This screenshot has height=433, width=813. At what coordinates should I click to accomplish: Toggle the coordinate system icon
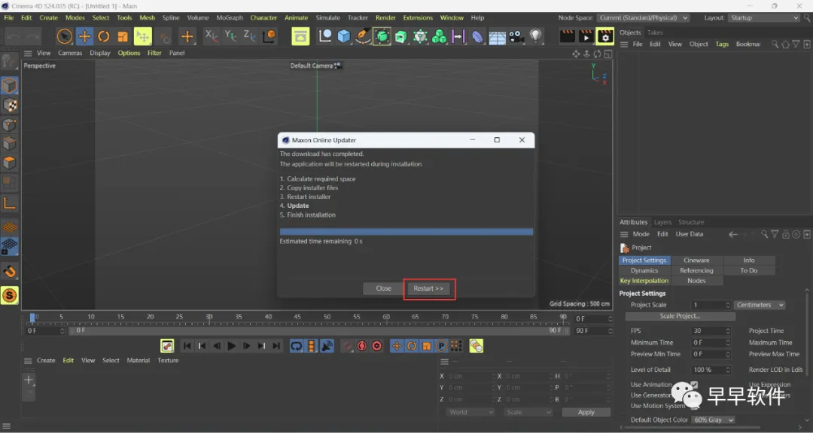coord(269,36)
